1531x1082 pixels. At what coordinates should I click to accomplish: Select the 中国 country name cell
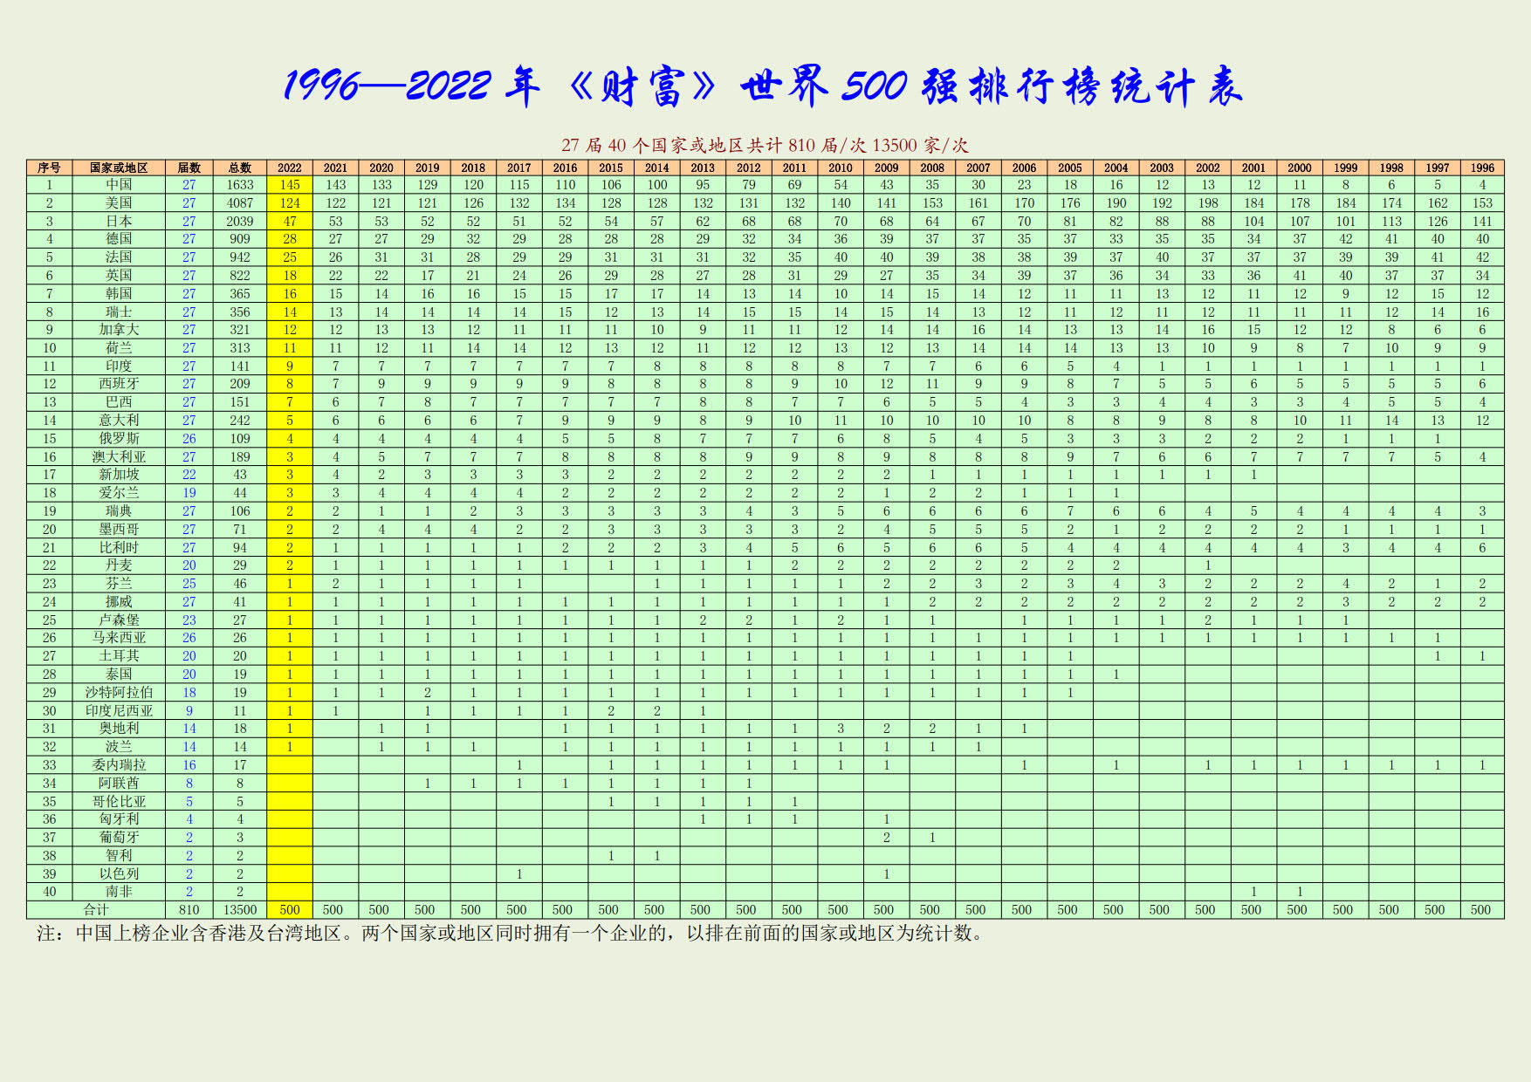tap(119, 185)
